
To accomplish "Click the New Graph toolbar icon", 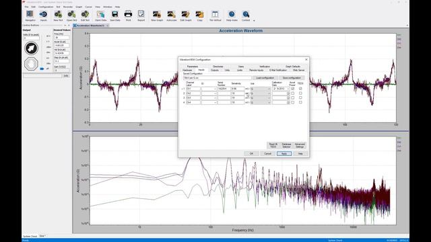I will pos(157,16).
